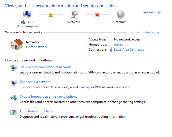The image size is (172, 137).
Task: Click the red X connection error icon
Action: [97, 14]
